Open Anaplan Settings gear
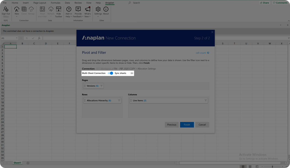This screenshot has width=290, height=168. point(98,10)
